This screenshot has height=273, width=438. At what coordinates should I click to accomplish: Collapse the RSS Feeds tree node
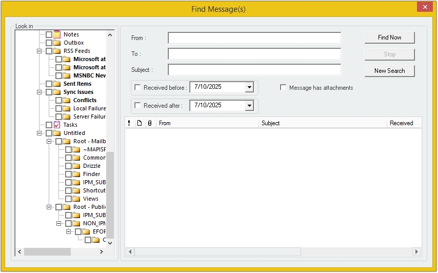tap(39, 51)
